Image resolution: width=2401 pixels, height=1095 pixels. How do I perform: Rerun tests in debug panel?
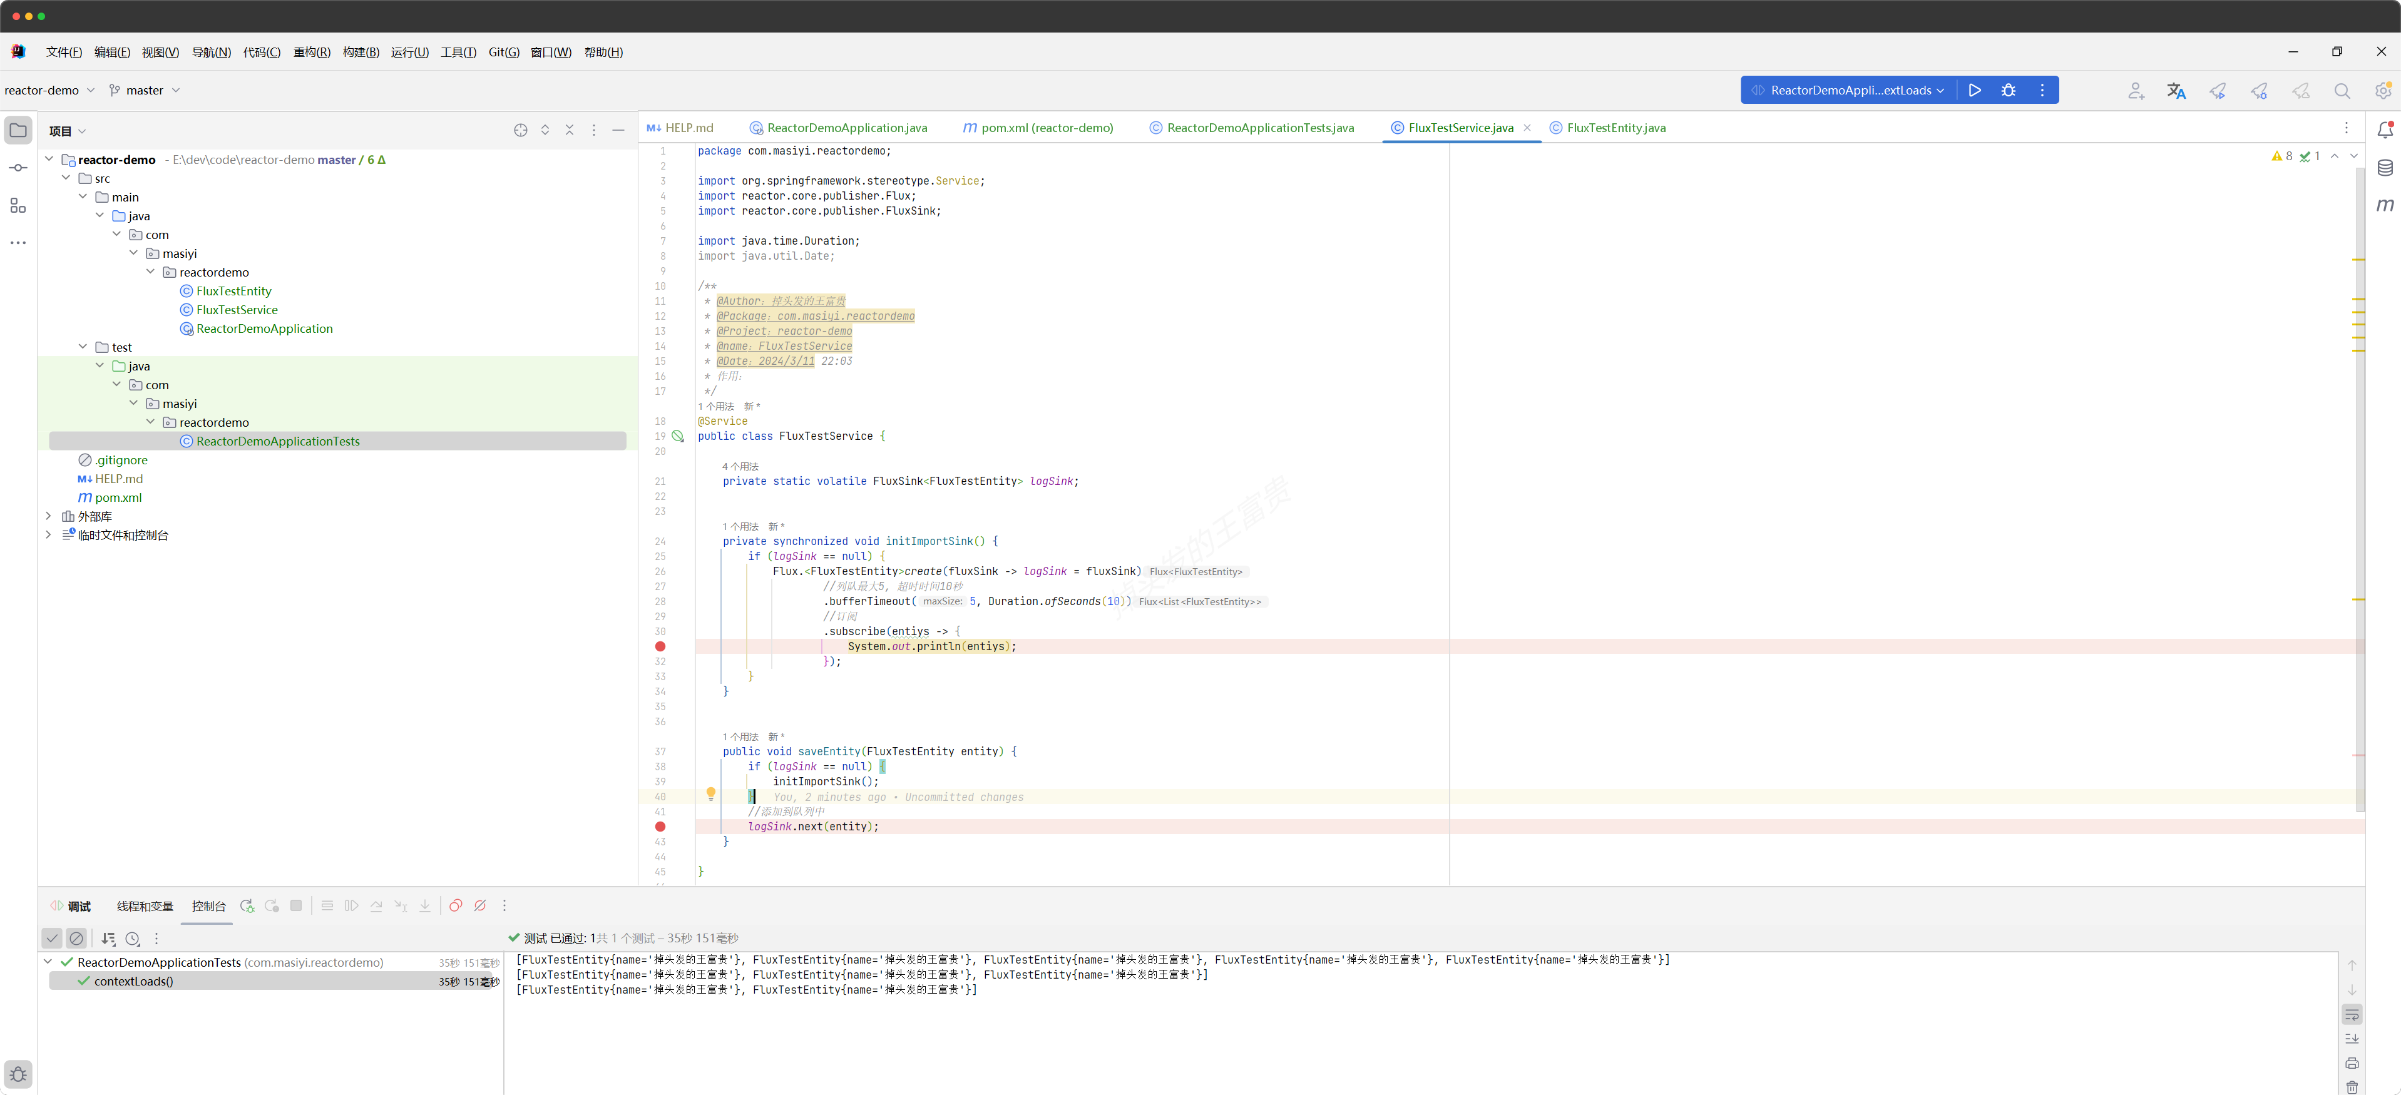(246, 906)
